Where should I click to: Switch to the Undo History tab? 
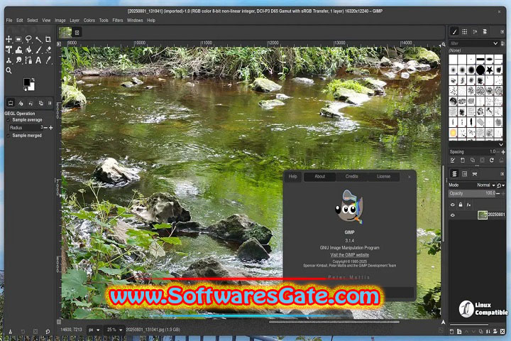(x=31, y=103)
